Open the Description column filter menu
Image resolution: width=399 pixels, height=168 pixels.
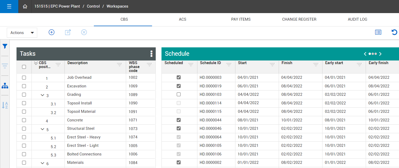(120, 64)
